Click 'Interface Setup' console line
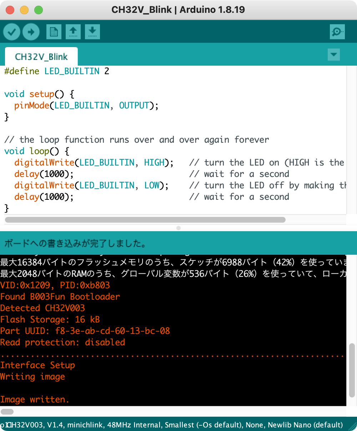Viewport: 357px width, 431px height. pyautogui.click(x=37, y=365)
